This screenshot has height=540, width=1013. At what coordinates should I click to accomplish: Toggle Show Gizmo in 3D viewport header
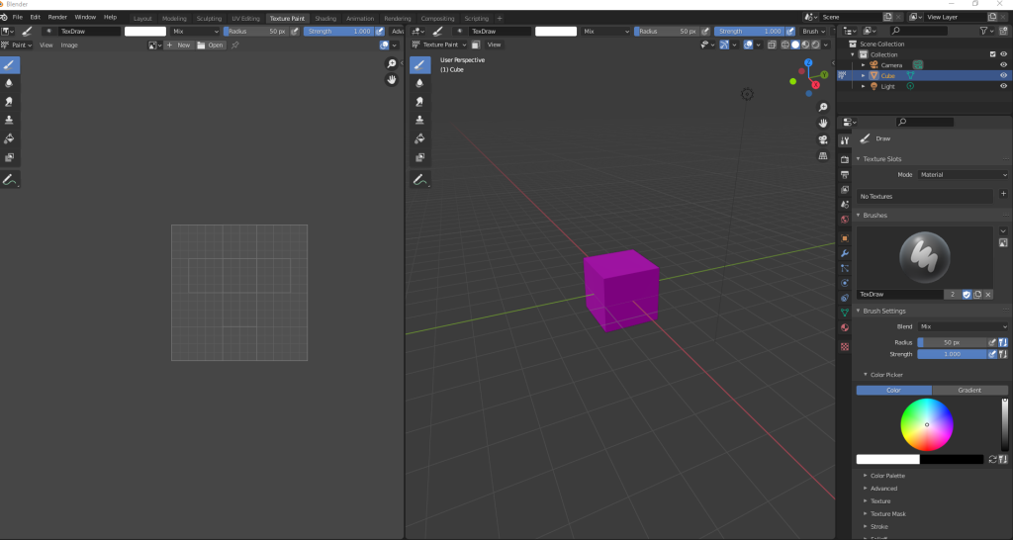(x=724, y=45)
